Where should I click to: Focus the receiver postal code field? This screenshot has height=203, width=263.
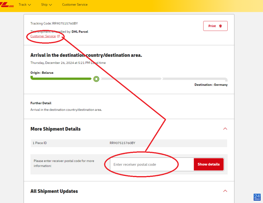[152, 164]
